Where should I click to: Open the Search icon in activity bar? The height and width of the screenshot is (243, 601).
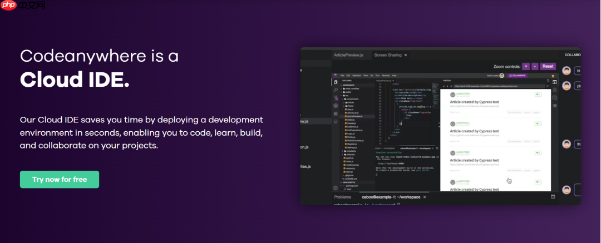[336, 90]
